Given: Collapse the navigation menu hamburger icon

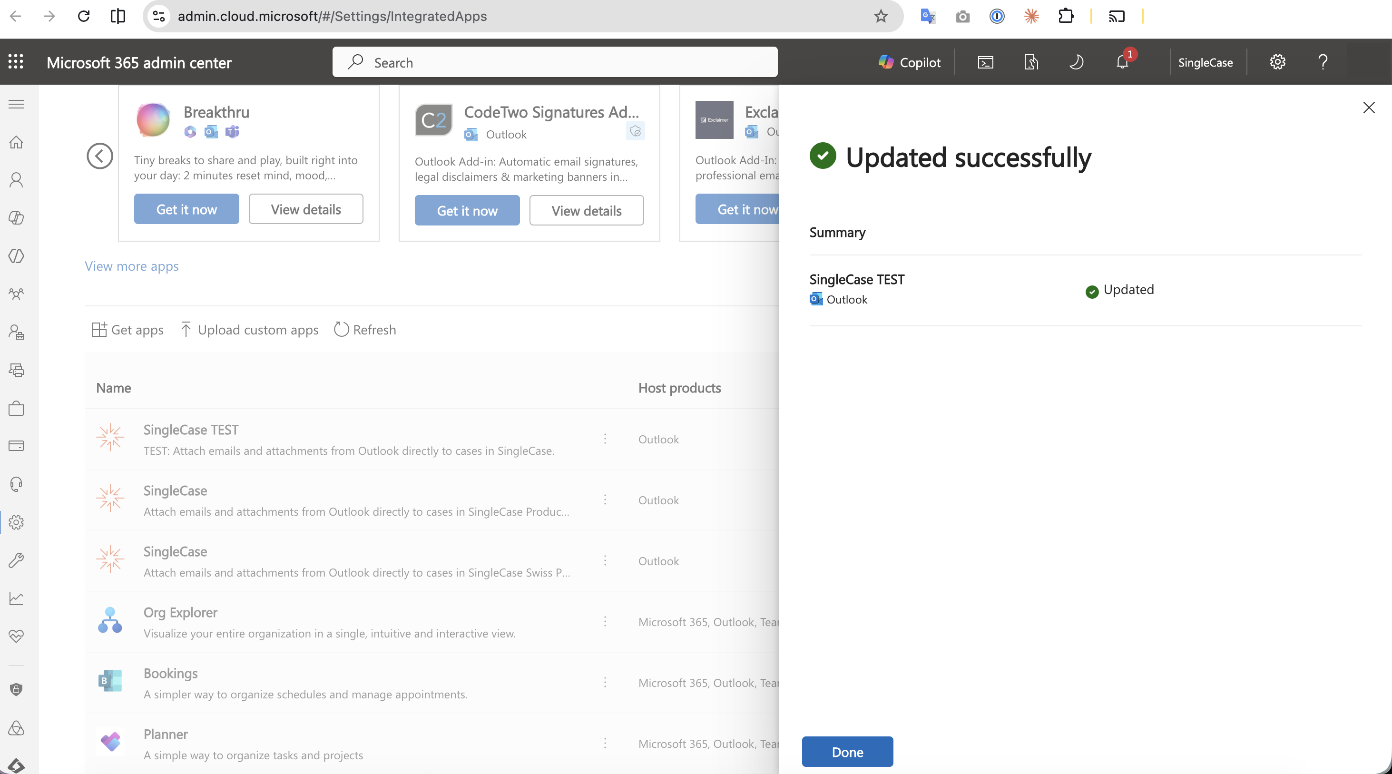Looking at the screenshot, I should (16, 104).
